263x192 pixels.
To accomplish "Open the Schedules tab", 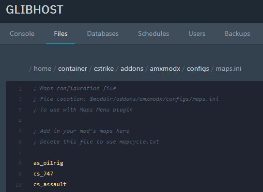I will coord(154,33).
